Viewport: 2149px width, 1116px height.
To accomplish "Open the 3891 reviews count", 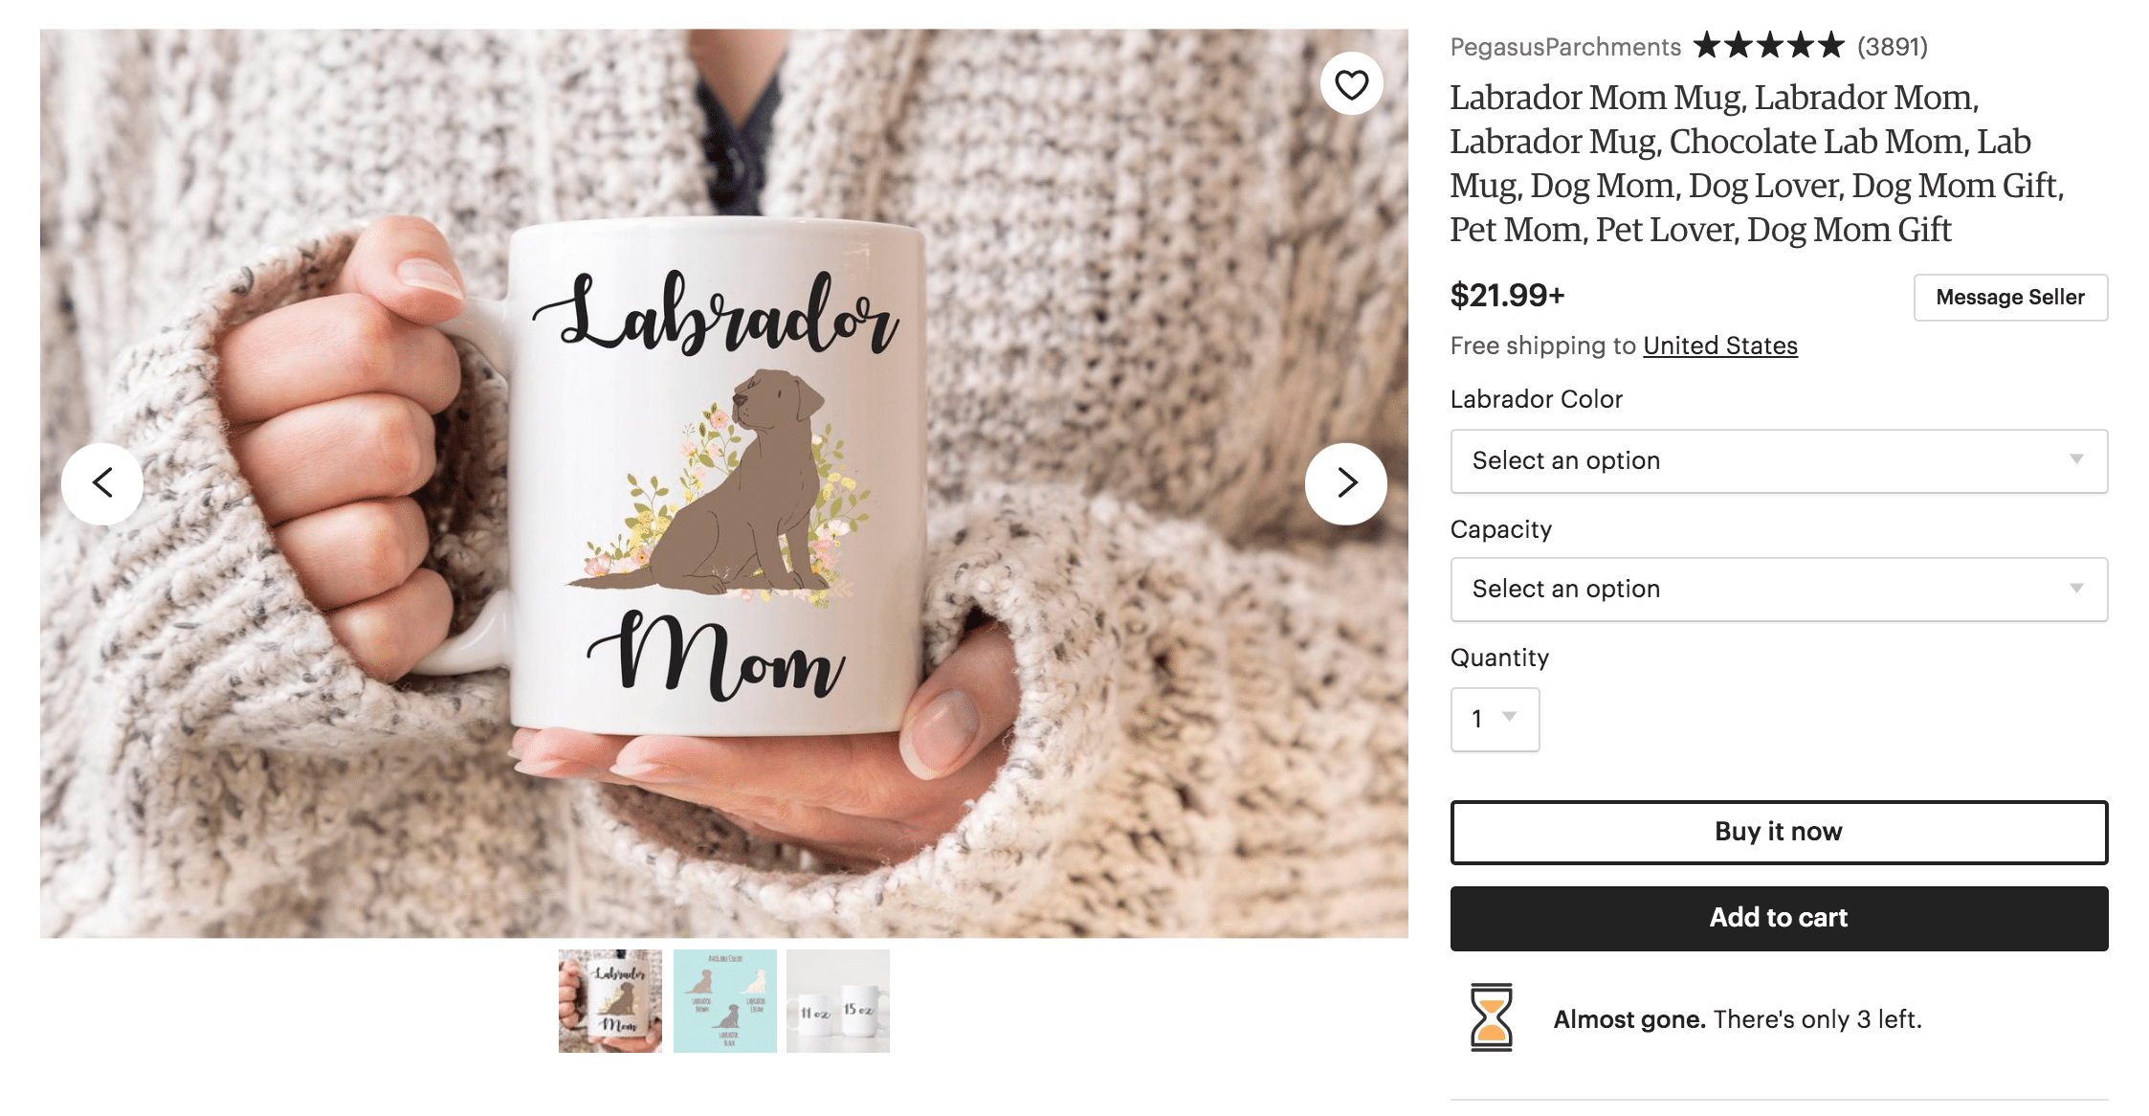I will [1892, 47].
